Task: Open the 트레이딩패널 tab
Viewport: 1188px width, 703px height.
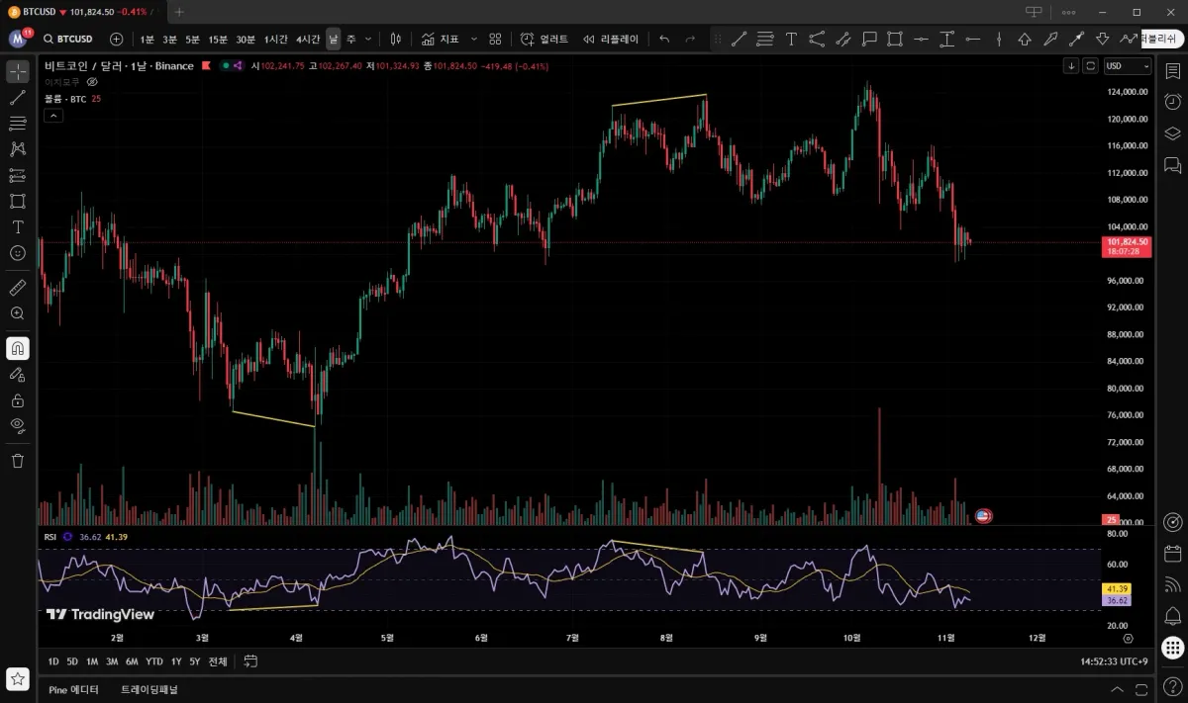Action: 149,689
